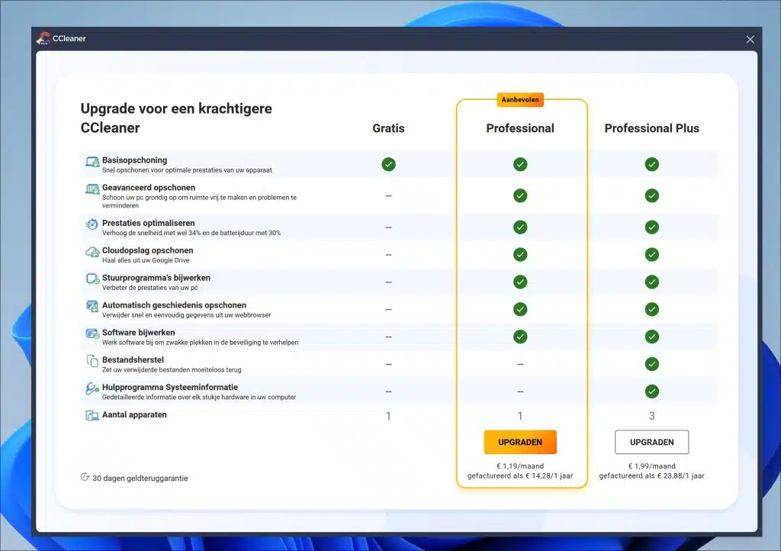The height and width of the screenshot is (551, 781).
Task: Click the 'Software bijwerken' feature title
Action: [139, 332]
